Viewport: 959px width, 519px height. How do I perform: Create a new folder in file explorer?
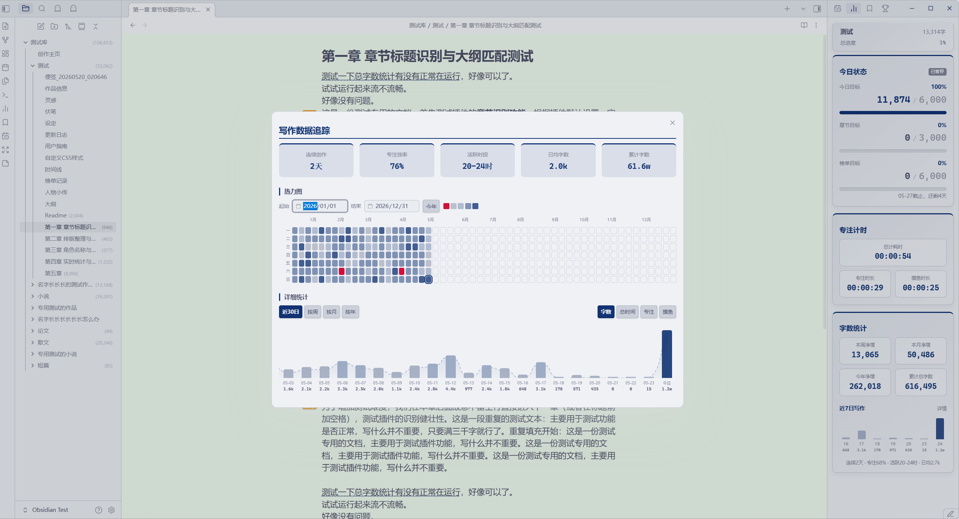point(55,26)
